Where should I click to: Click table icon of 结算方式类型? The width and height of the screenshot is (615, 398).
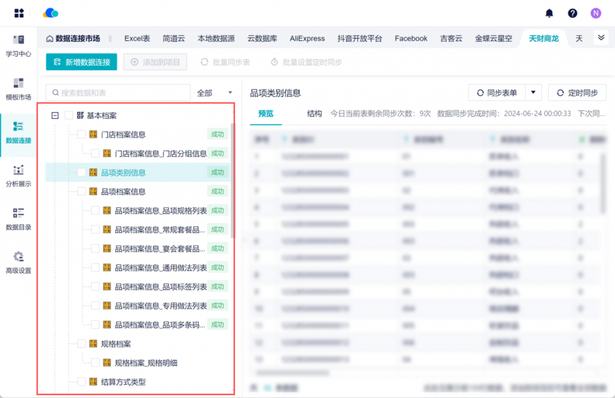[93, 382]
